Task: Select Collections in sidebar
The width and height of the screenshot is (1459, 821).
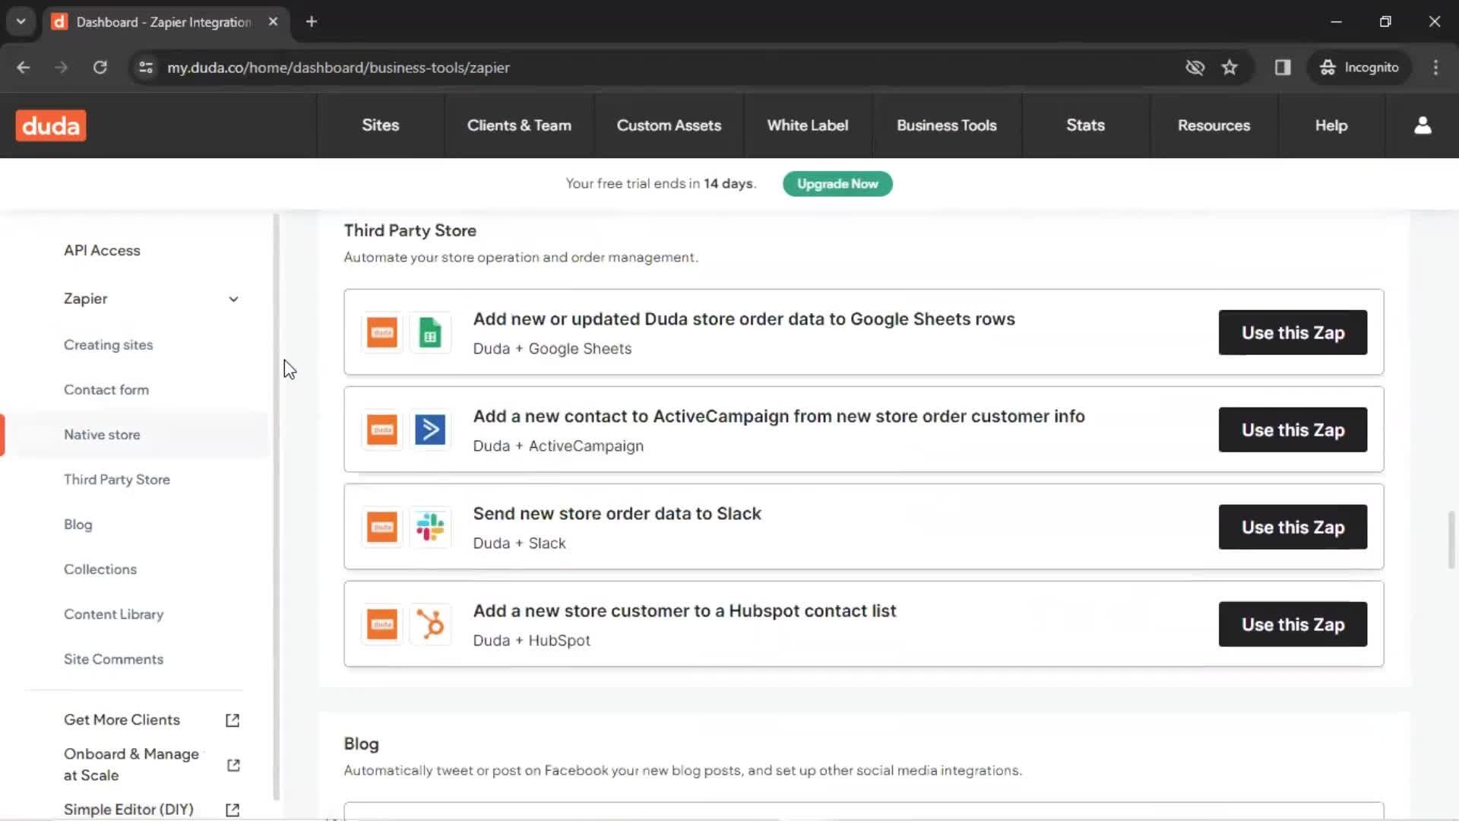Action: click(x=100, y=569)
